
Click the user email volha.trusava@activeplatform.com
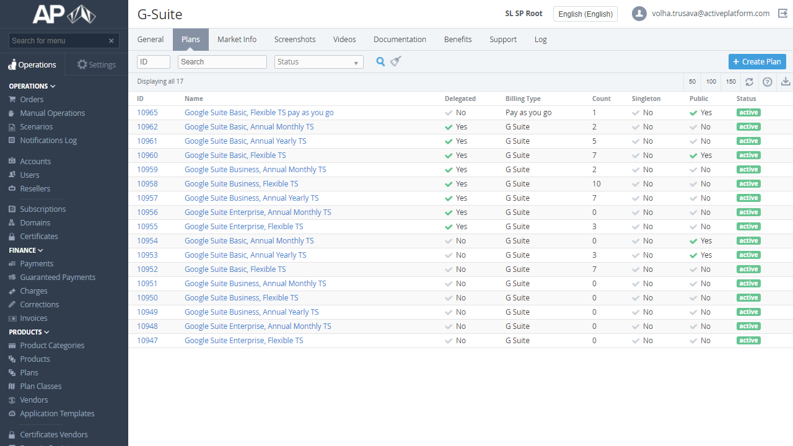tap(711, 13)
